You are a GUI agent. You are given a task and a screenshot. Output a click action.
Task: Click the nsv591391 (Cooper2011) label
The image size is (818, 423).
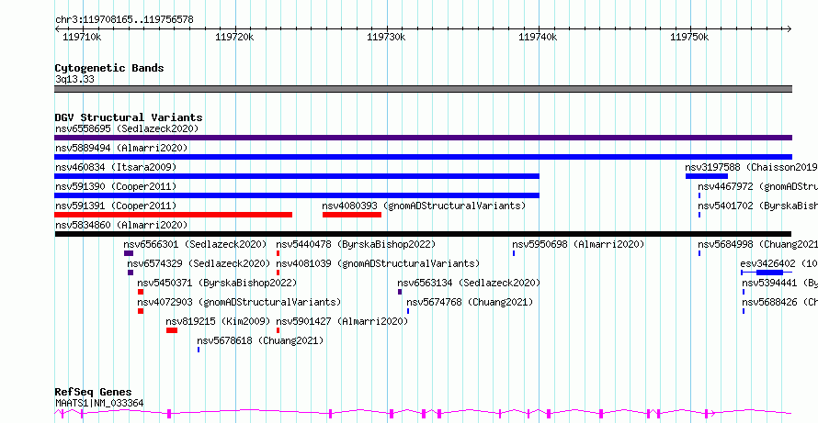[116, 206]
